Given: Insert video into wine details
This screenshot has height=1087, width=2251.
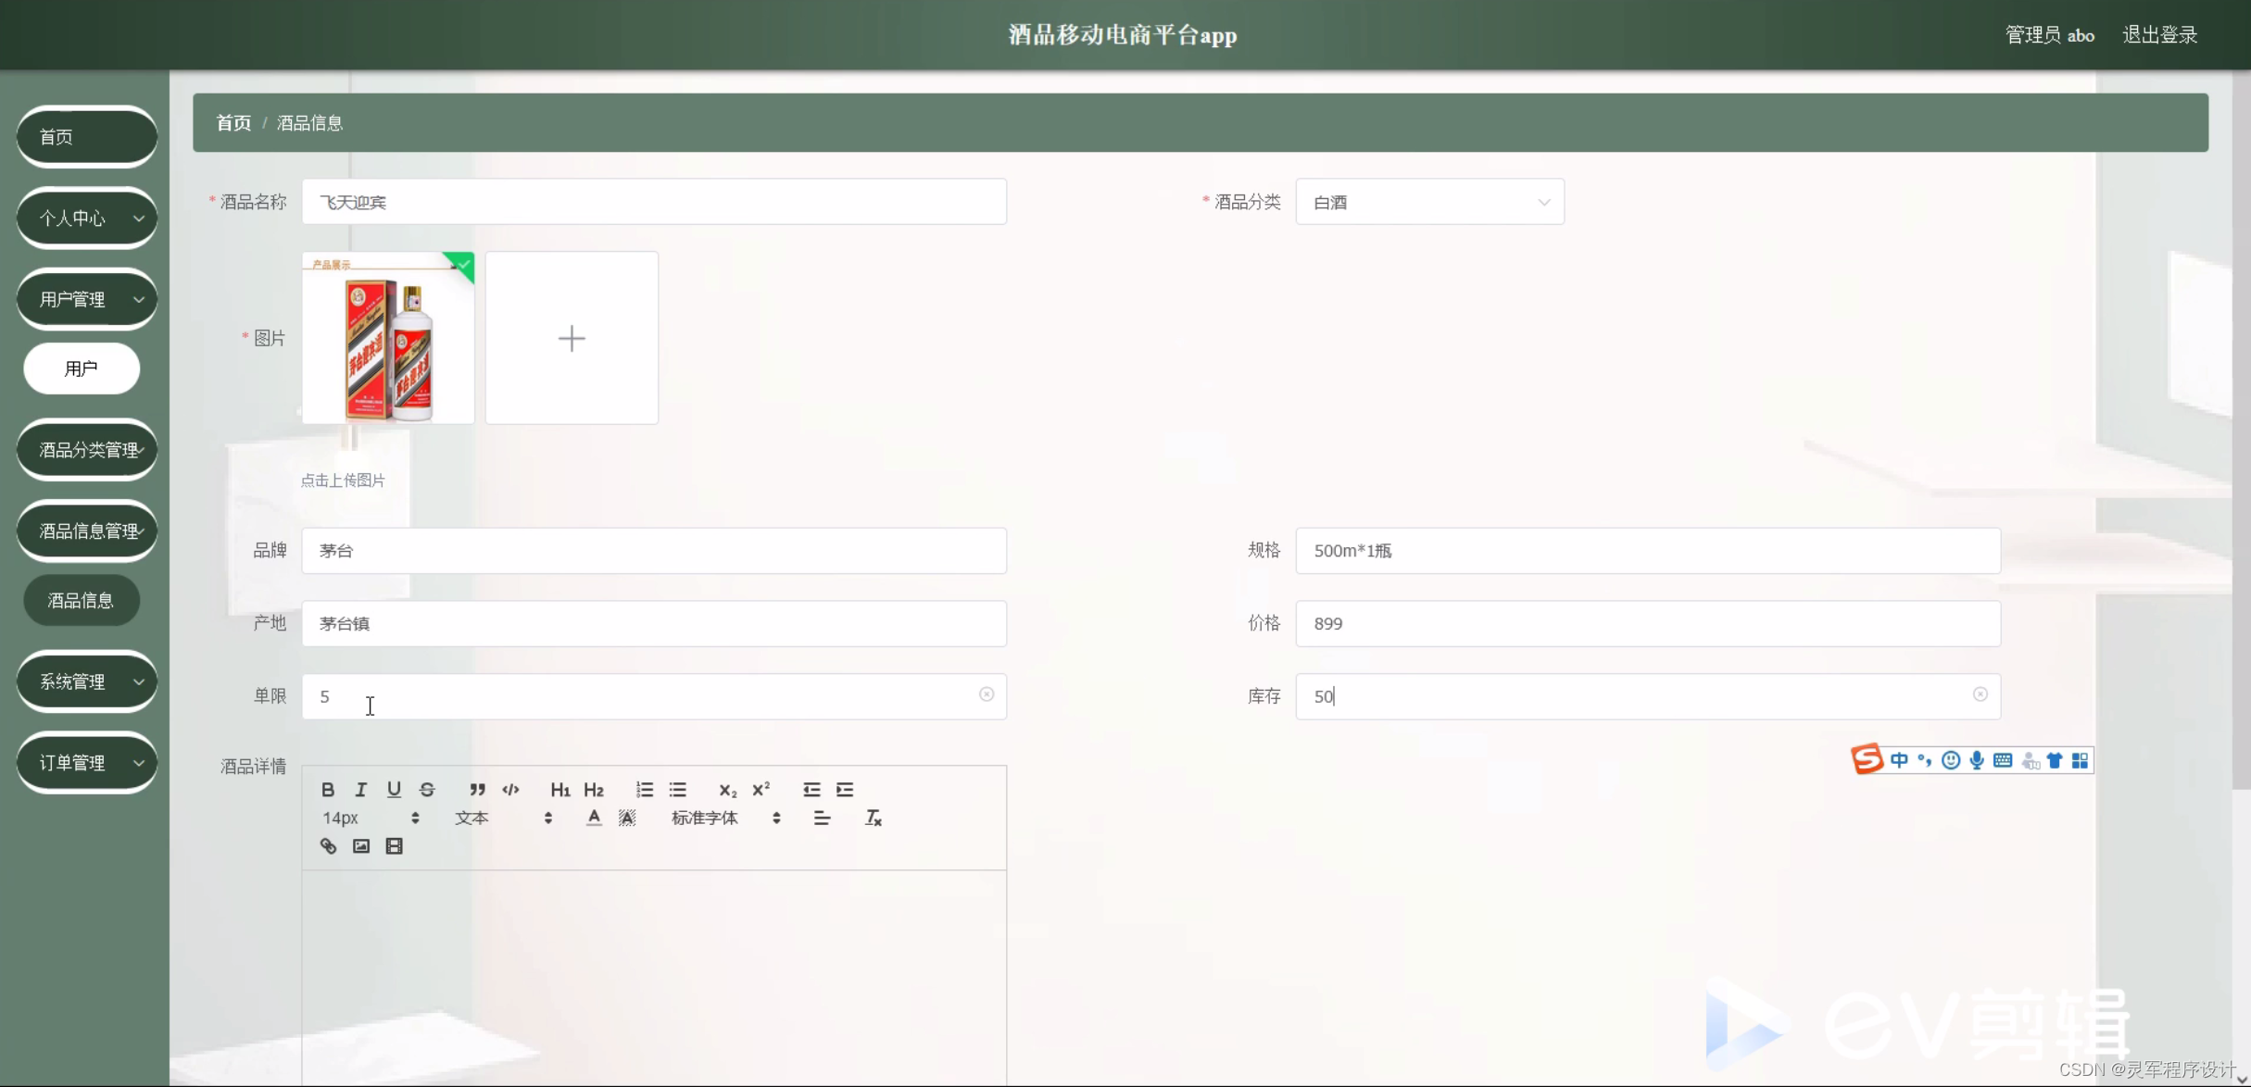Looking at the screenshot, I should point(394,845).
